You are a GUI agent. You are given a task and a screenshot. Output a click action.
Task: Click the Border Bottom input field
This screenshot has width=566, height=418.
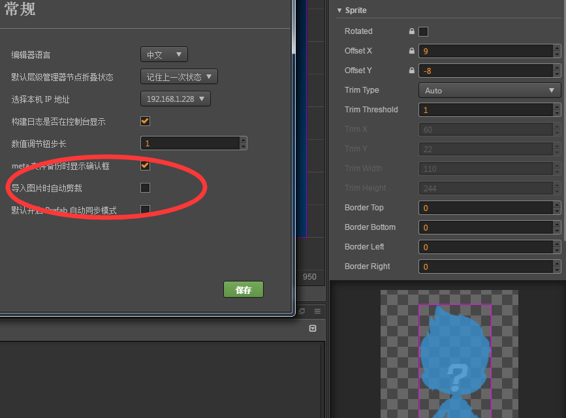pyautogui.click(x=486, y=227)
